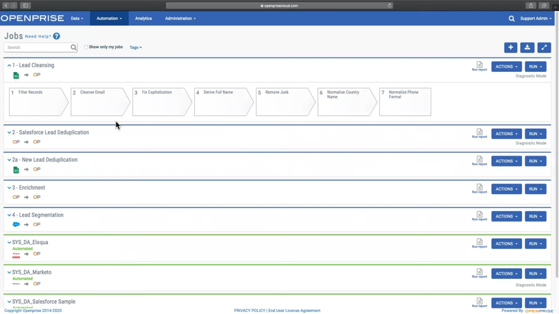Click into the jobs Search field

tap(37, 47)
